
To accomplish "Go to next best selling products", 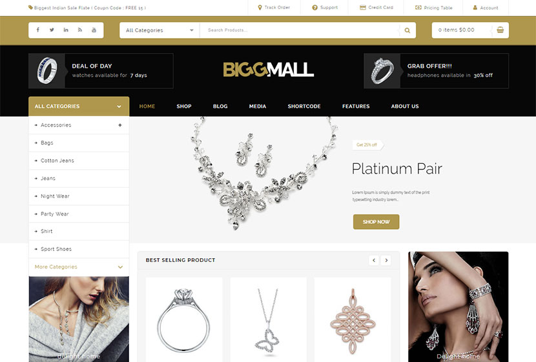I will coord(386,260).
